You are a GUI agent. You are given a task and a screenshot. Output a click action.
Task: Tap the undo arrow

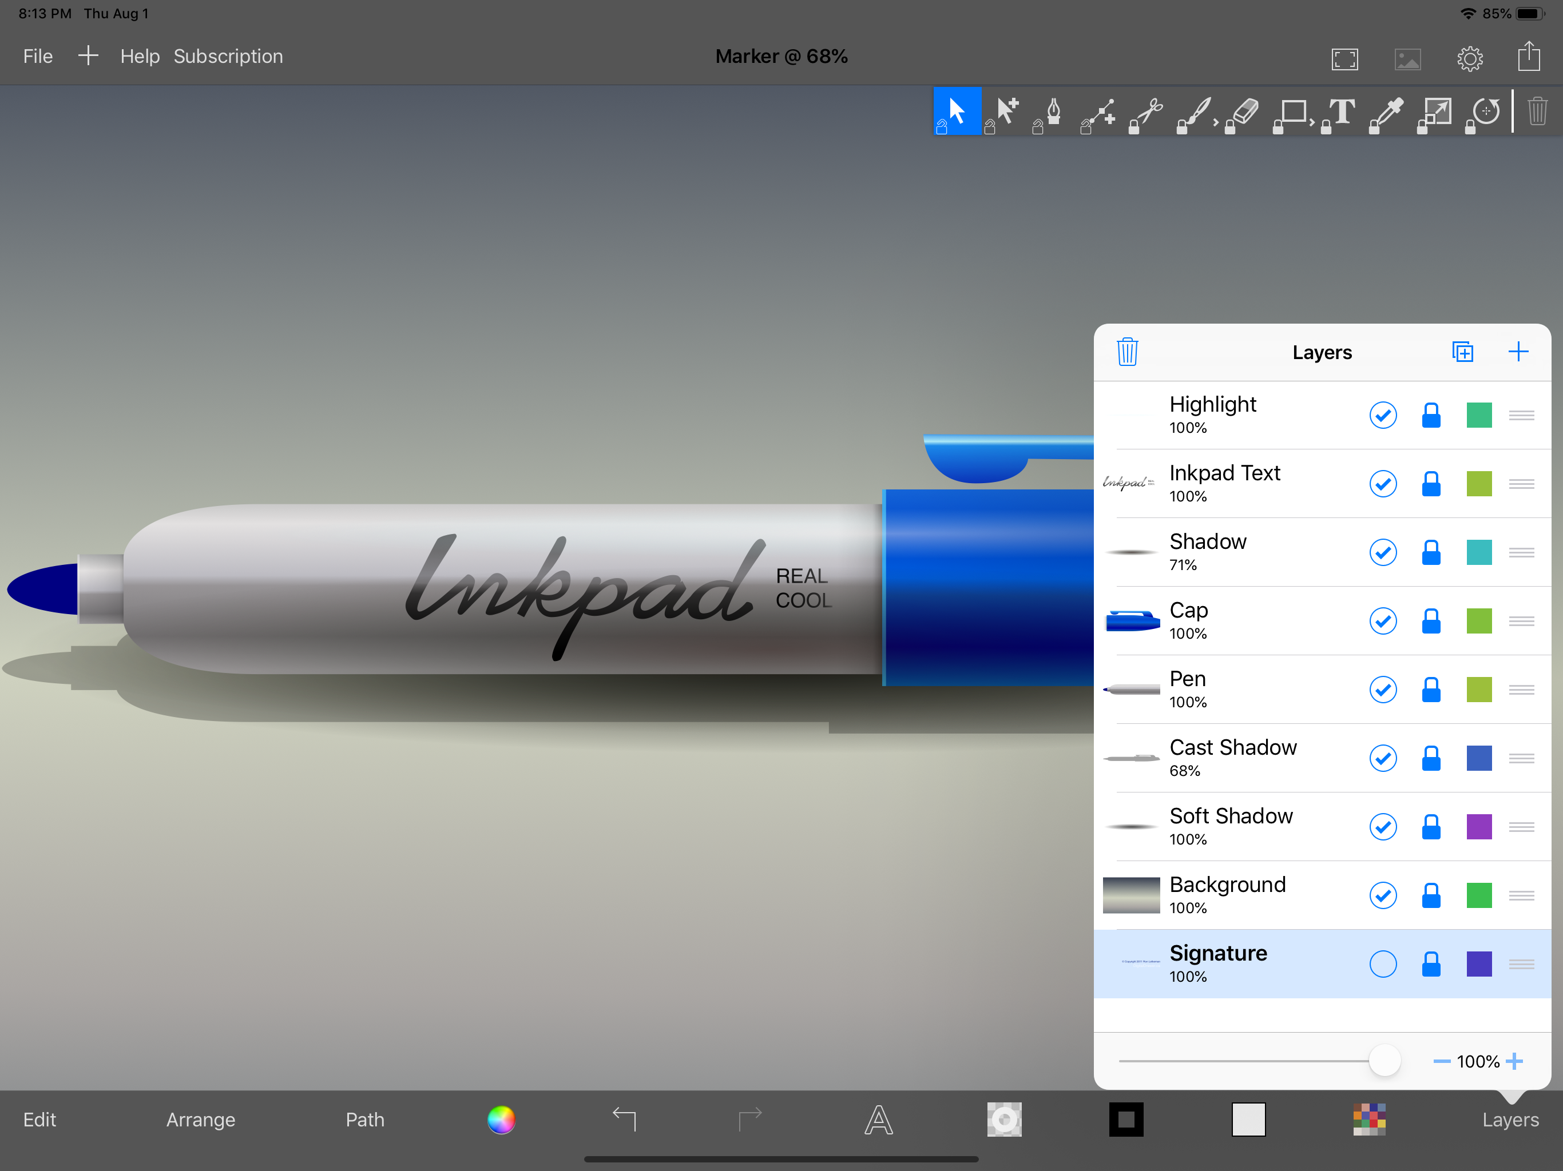pos(625,1119)
